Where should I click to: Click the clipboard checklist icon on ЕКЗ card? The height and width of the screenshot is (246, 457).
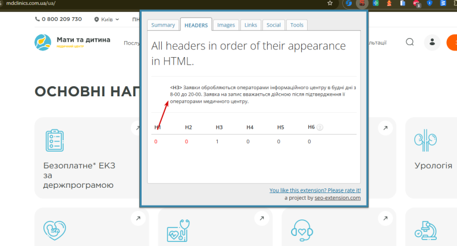(x=55, y=140)
